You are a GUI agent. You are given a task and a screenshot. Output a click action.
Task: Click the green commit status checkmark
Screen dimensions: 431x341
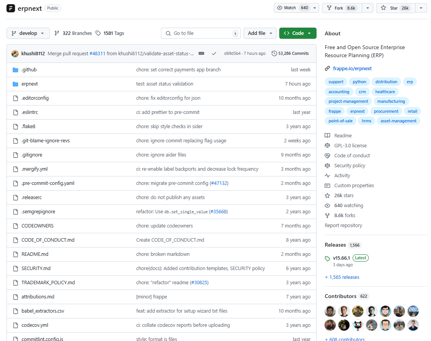(214, 54)
